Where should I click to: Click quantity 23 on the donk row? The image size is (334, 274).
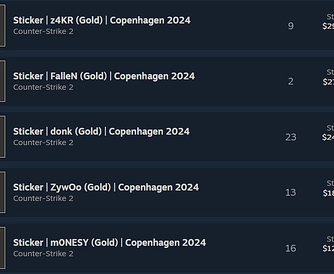coord(291,137)
